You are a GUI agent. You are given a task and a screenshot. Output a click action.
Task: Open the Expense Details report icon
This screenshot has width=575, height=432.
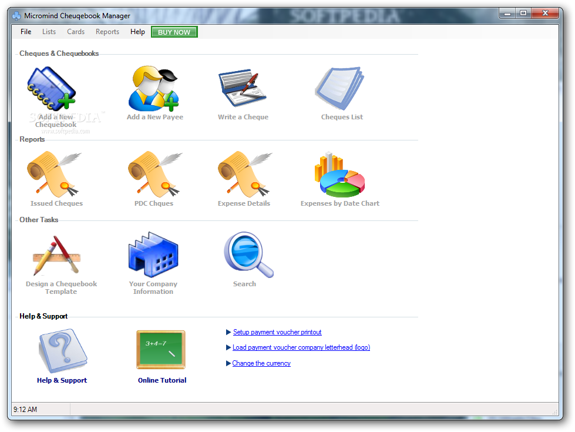tap(245, 175)
